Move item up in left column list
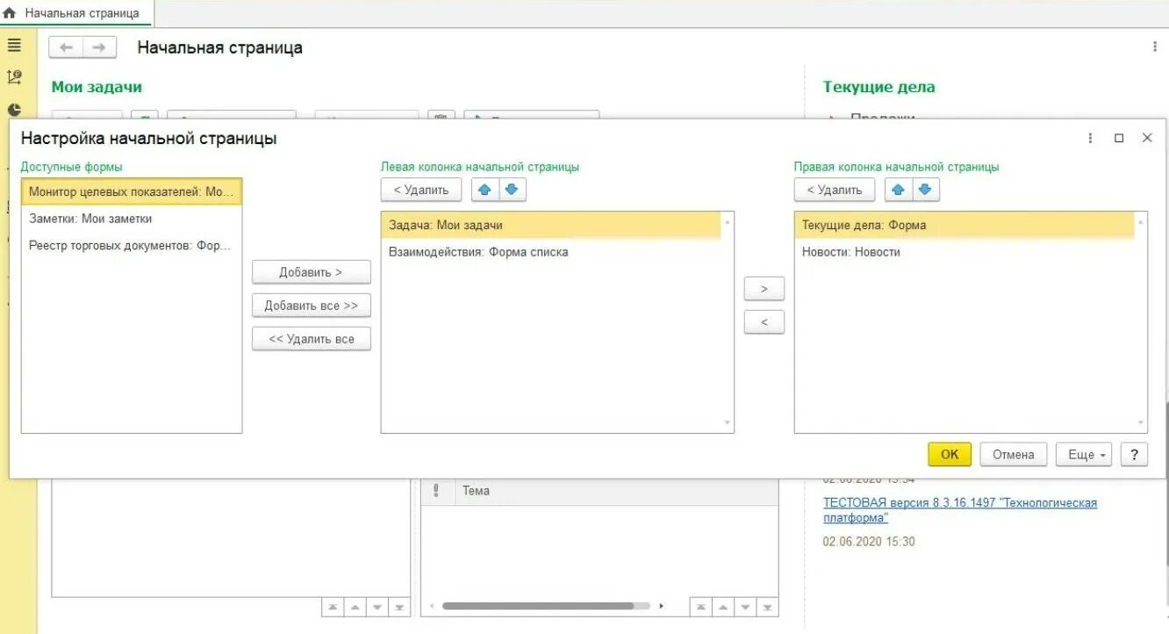 point(484,190)
